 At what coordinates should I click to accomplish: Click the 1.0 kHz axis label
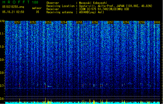(x=2, y=47)
